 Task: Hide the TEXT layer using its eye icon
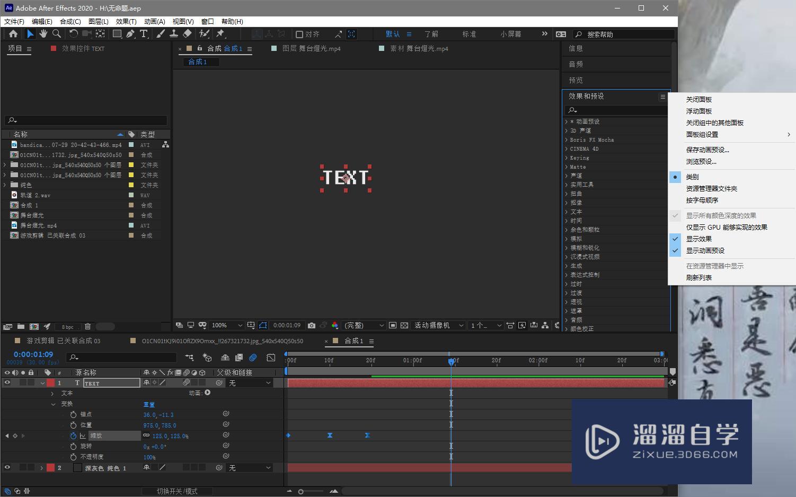7,382
